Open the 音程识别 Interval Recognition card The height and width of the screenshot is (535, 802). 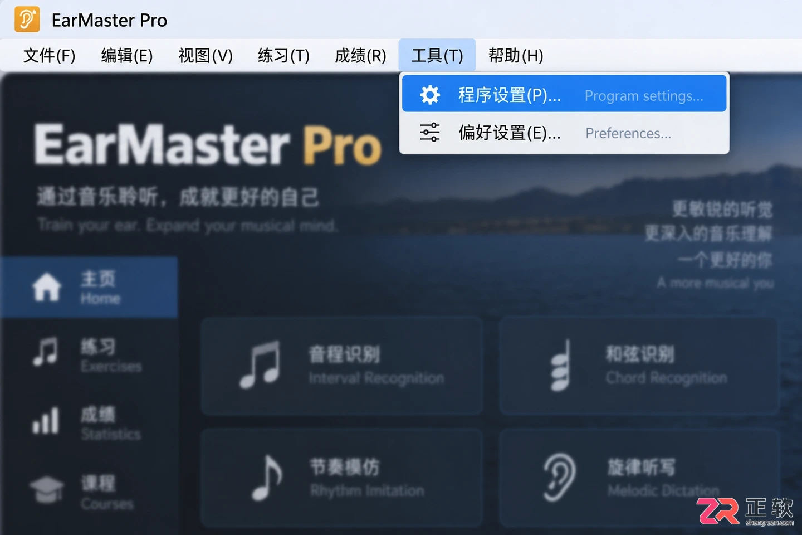[341, 366]
